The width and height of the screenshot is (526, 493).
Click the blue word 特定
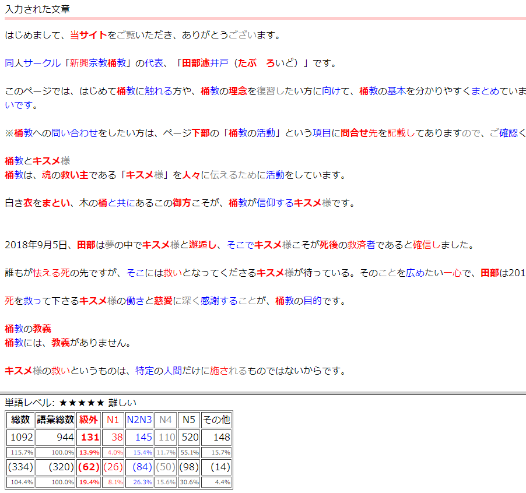(145, 371)
